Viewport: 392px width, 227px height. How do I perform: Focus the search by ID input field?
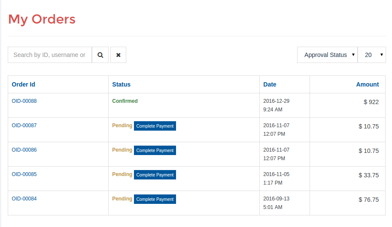coord(50,55)
